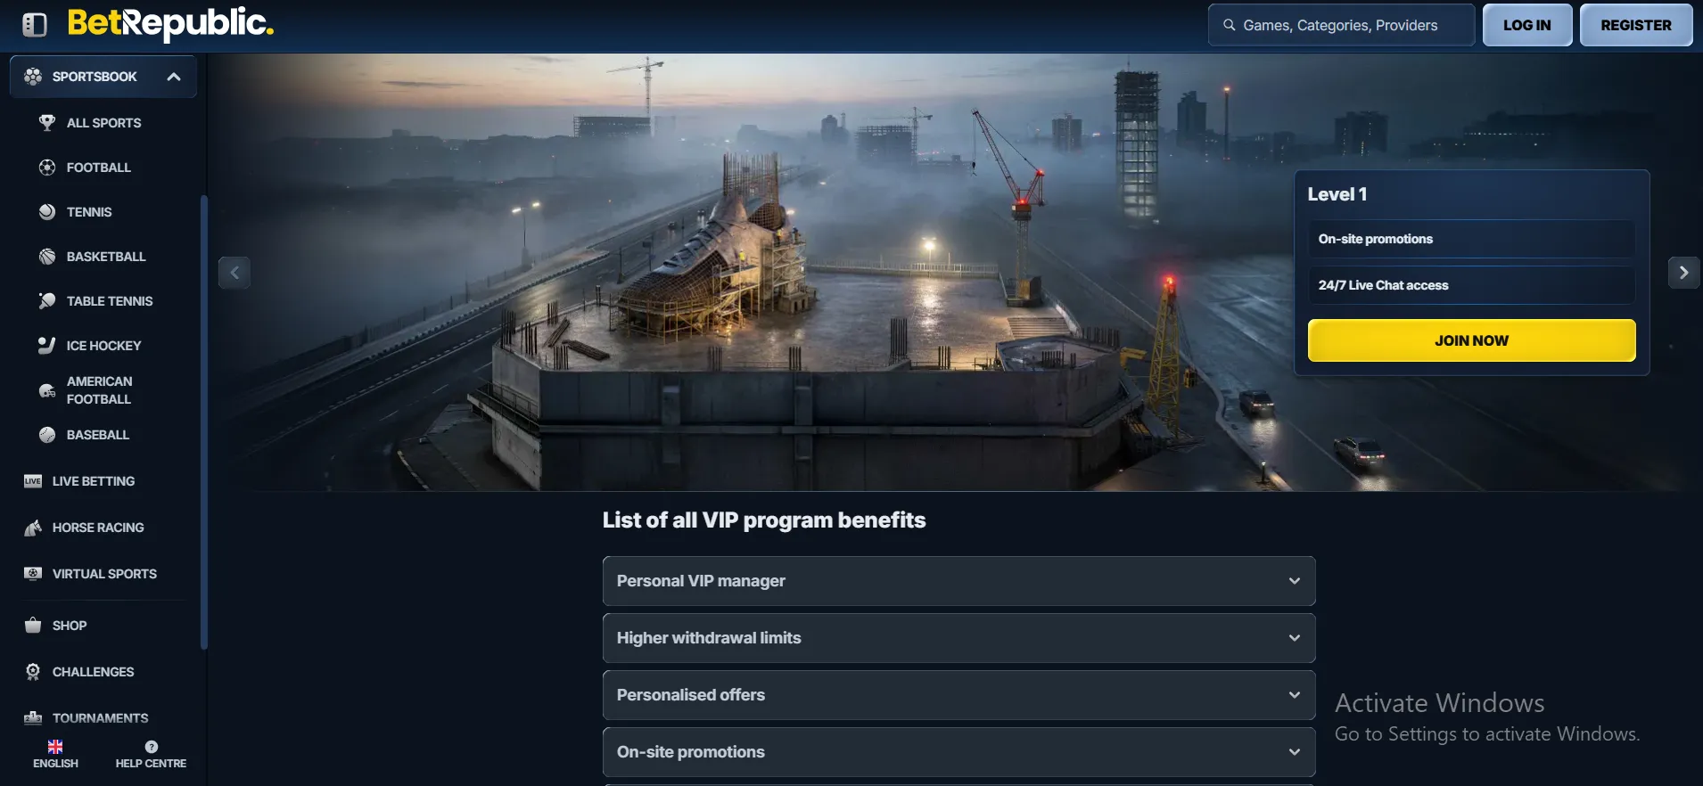Click the REGISTER button

1636,25
